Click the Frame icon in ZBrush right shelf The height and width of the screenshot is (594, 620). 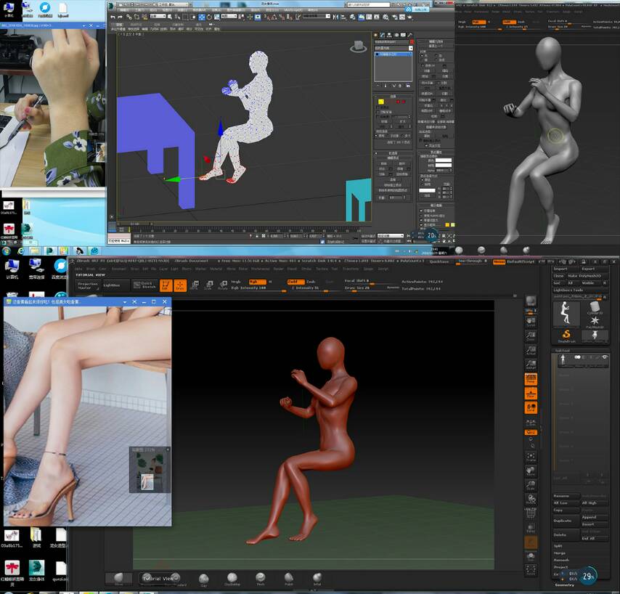coord(531,457)
